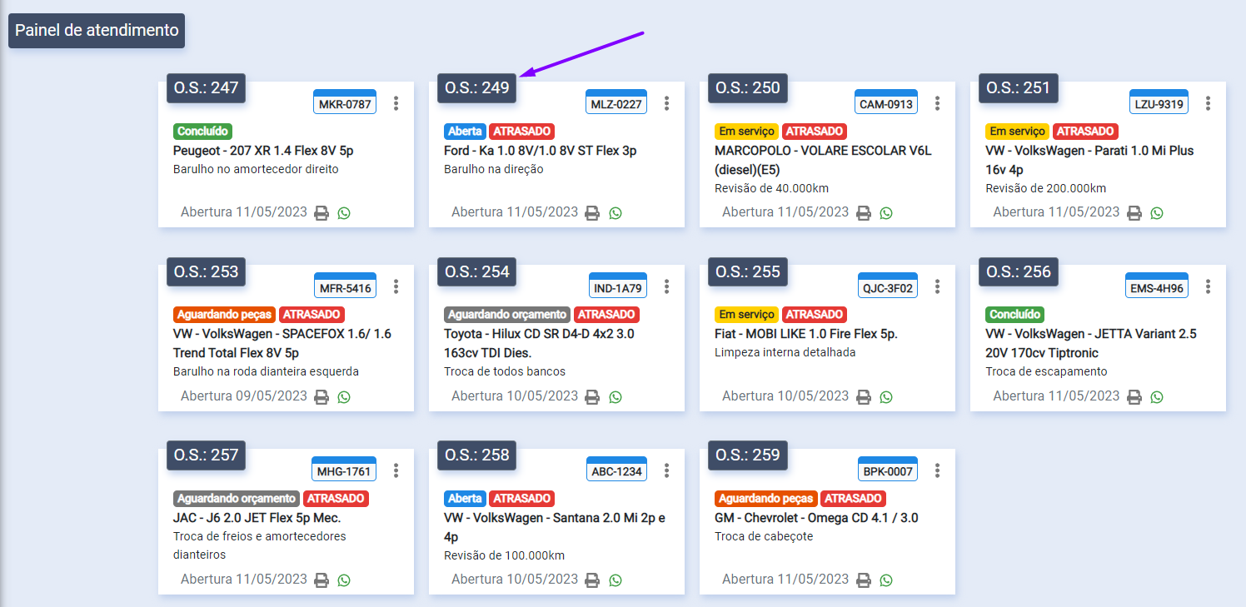Screen dimensions: 1246x607
Task: Open the three-dot menu on O.S. 247
Action: (396, 103)
